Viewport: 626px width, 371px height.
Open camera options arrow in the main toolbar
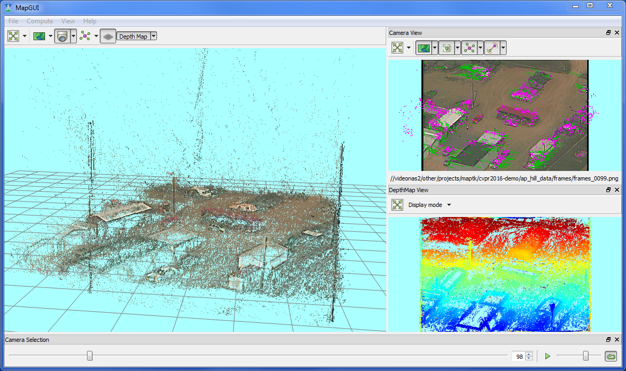point(73,37)
